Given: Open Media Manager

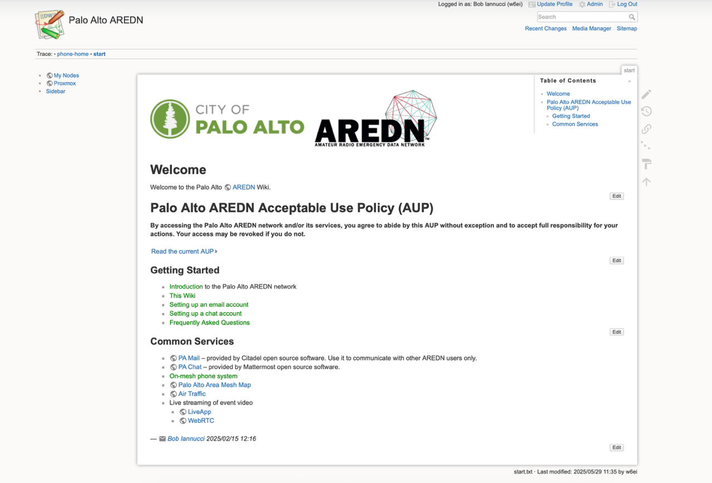Looking at the screenshot, I should pos(592,28).
